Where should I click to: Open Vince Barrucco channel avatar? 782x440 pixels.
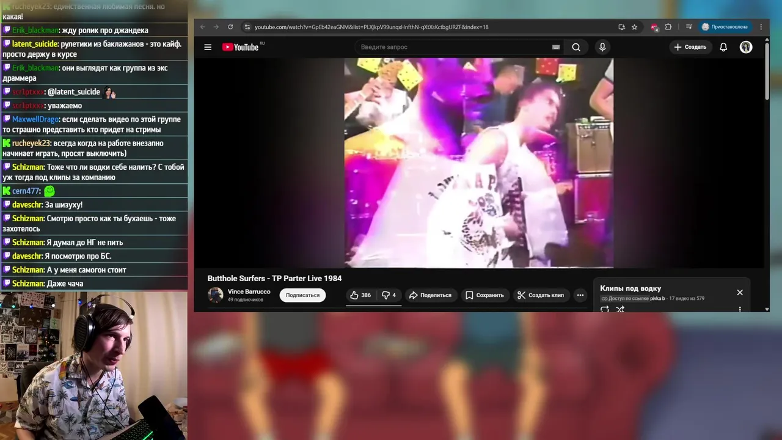pos(215,295)
